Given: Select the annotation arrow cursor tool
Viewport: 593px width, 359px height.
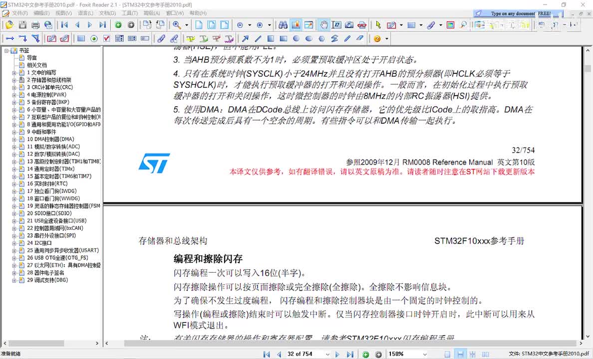Looking at the screenshot, I should coord(378,25).
